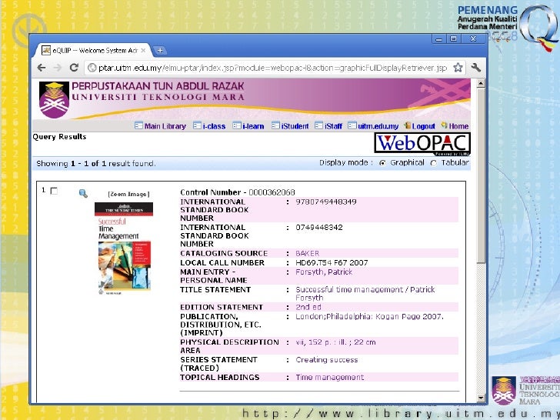Open the browser wrench settings menu

click(475, 67)
